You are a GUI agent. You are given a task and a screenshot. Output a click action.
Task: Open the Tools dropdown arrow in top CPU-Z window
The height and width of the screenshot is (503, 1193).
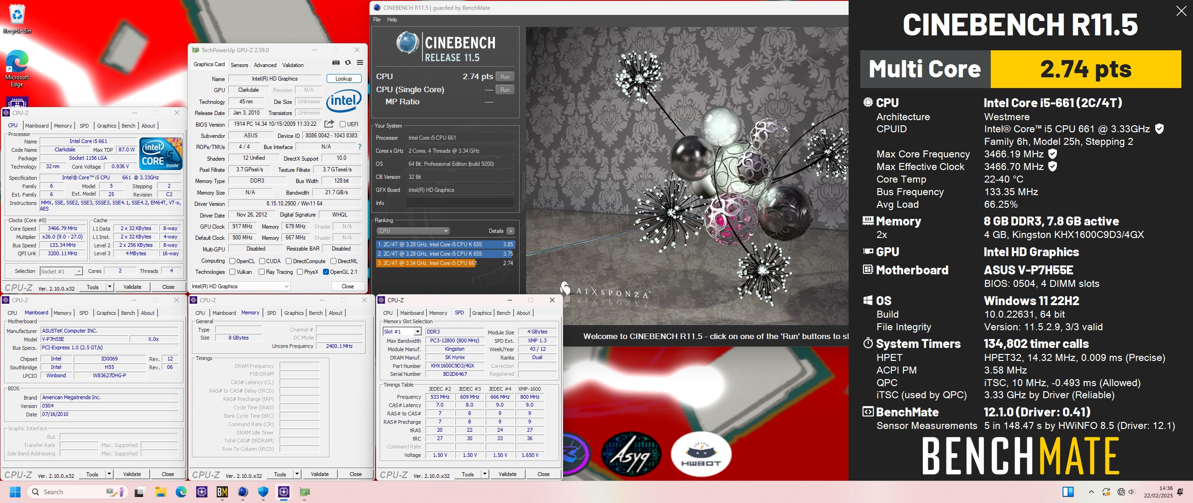tap(110, 287)
